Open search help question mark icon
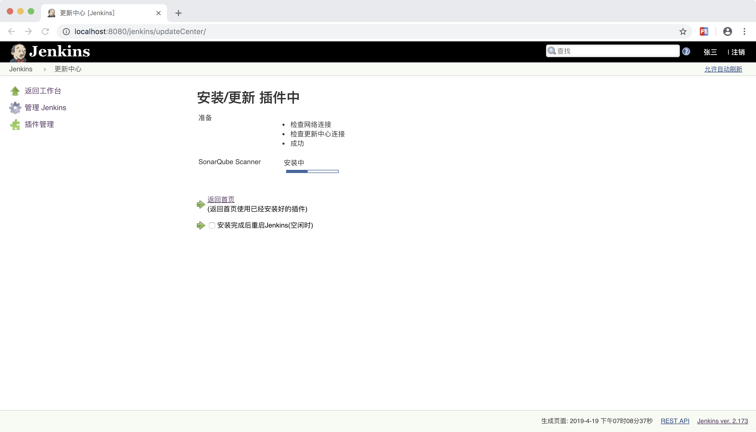 click(686, 52)
